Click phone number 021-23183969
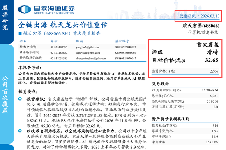 point(59,47)
